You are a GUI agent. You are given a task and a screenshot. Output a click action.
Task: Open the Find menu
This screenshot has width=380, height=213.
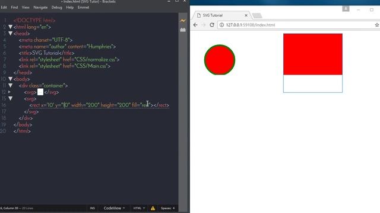tap(14, 8)
